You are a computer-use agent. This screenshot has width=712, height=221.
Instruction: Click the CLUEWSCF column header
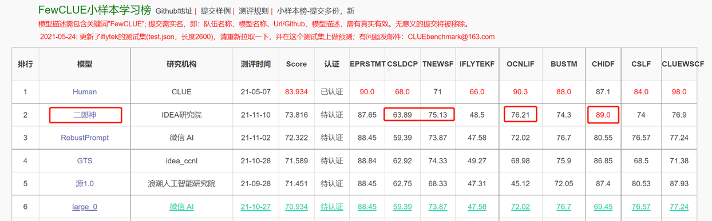click(683, 65)
